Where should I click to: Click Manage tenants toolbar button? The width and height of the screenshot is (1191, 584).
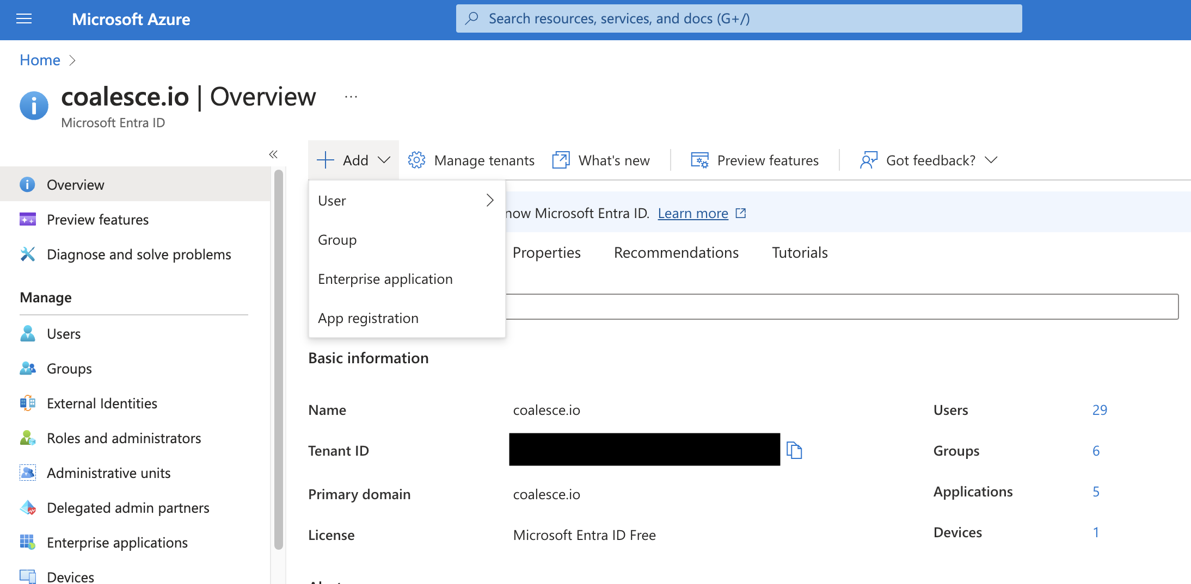point(471,160)
